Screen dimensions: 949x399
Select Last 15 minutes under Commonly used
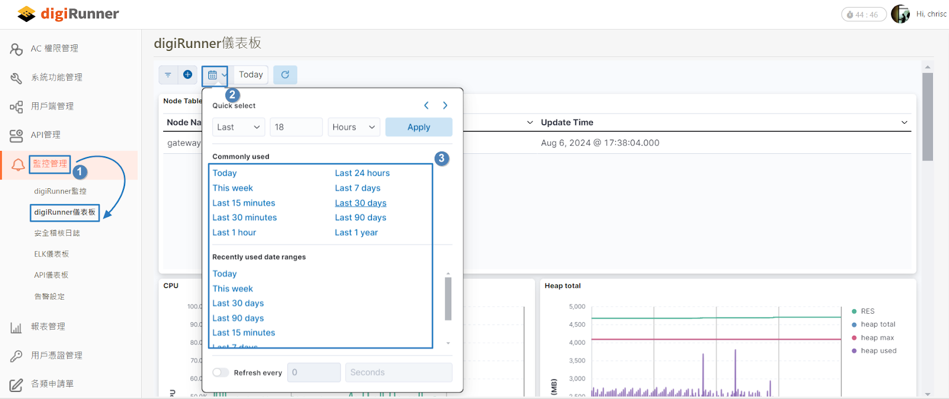click(x=244, y=202)
